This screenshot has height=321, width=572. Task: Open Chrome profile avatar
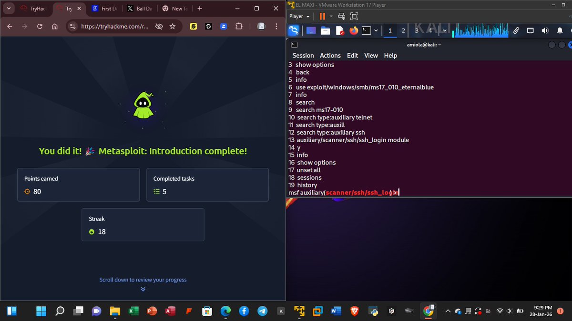pyautogui.click(x=261, y=27)
